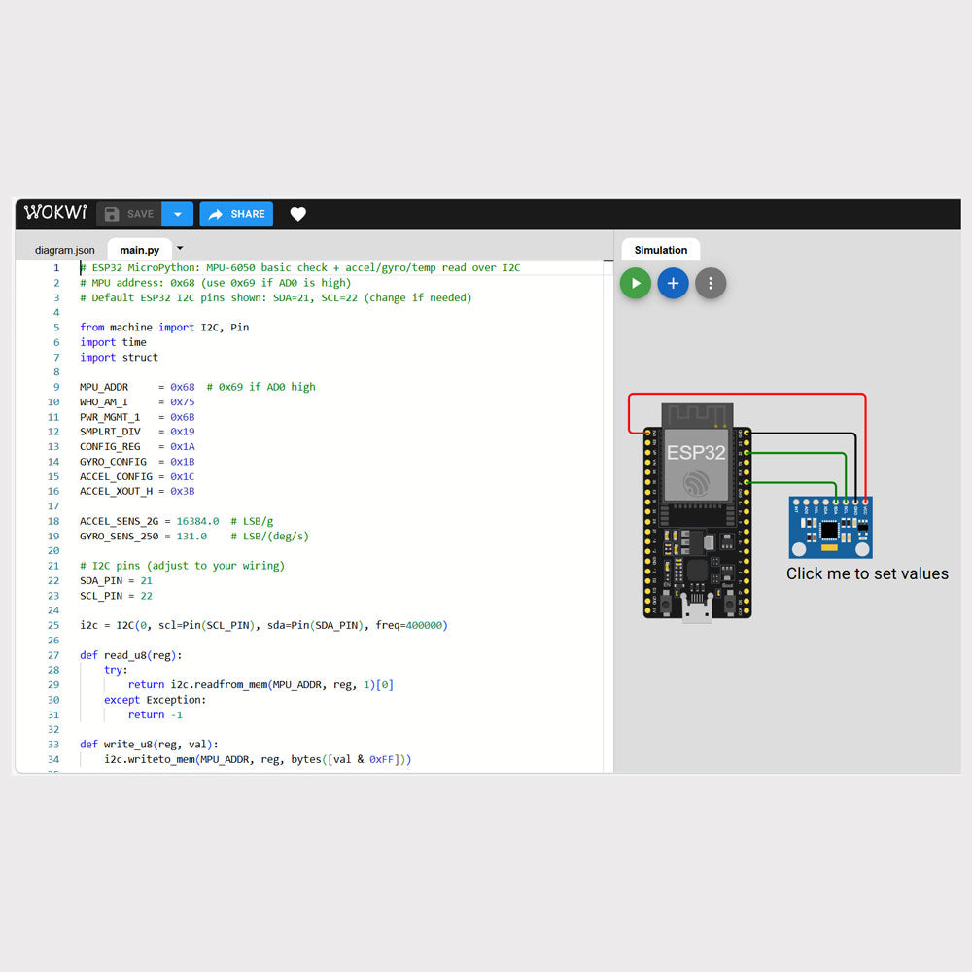Start the simulation with the green play button
This screenshot has height=972, width=972.
click(x=635, y=283)
